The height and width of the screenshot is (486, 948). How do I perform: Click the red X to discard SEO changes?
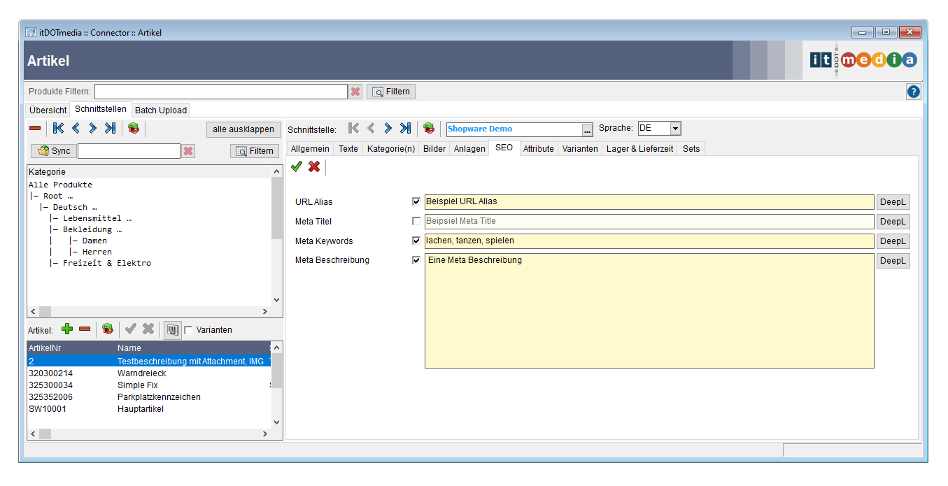tap(314, 166)
